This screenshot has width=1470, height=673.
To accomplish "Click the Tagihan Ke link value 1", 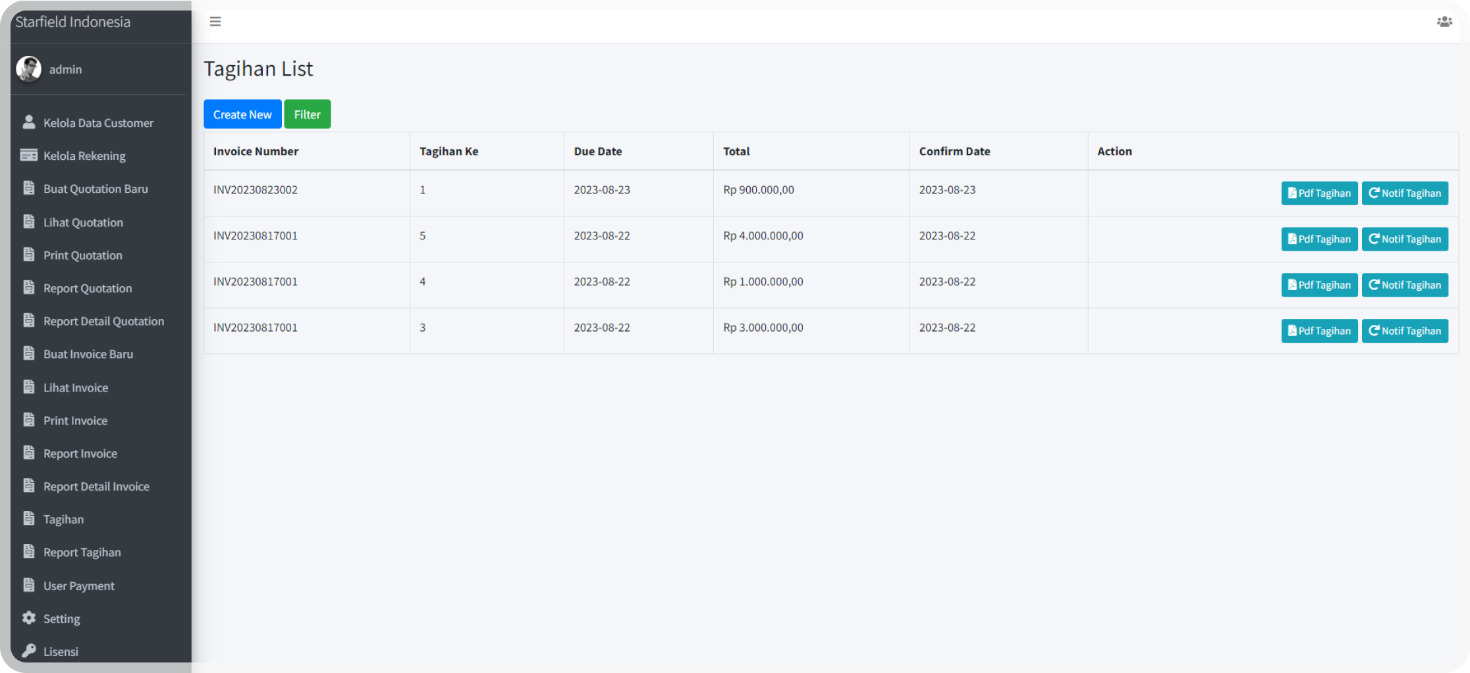I will point(423,190).
